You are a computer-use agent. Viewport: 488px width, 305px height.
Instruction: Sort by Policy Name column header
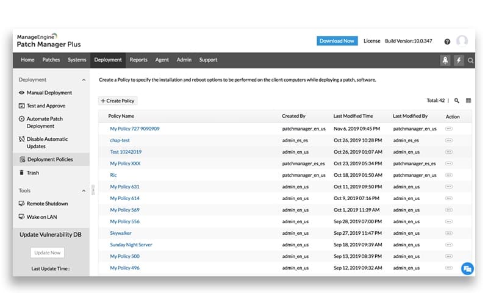[x=121, y=116]
